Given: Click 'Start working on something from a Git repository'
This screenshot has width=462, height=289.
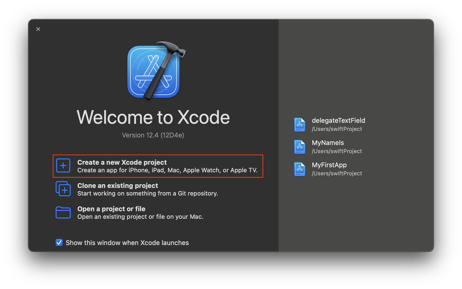Looking at the screenshot, I should (148, 194).
